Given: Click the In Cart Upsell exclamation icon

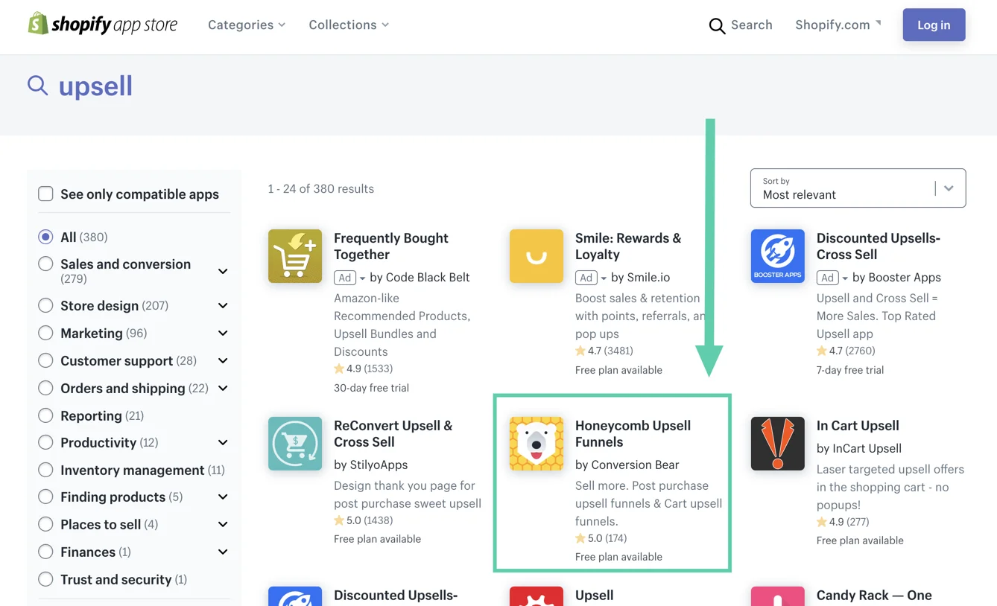Looking at the screenshot, I should (x=777, y=444).
